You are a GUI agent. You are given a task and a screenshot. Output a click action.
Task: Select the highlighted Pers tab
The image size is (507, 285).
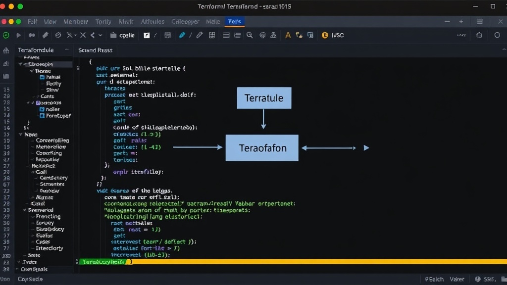[x=234, y=21]
